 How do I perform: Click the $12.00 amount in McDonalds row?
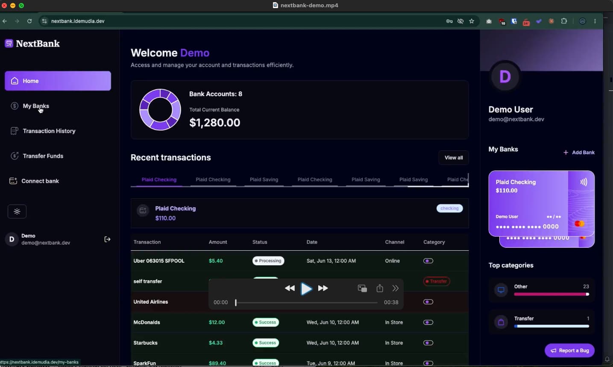(x=217, y=322)
